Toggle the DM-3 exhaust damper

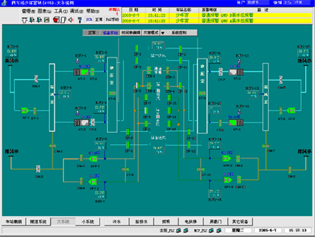click(x=38, y=169)
